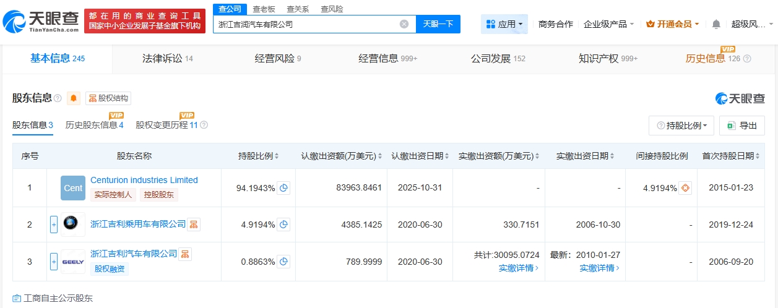Click the orange monitoring bell beside 股东信息
The image size is (778, 308).
click(x=74, y=98)
